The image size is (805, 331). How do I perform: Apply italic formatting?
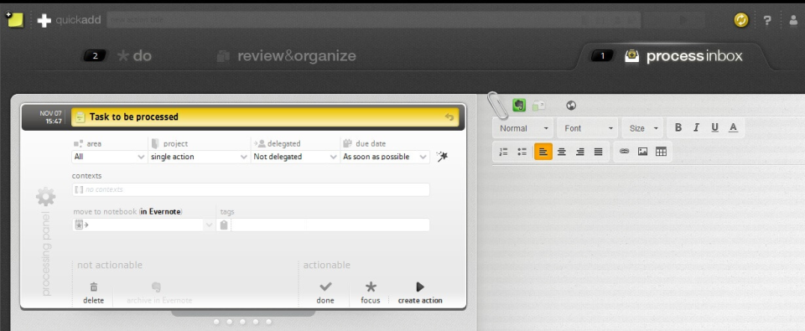[696, 127]
